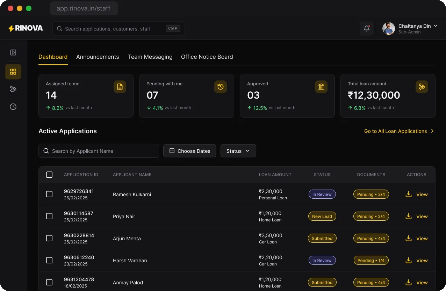The height and width of the screenshot is (291, 446).
Task: Click the bank icon on Approved card
Action: pos(321,87)
